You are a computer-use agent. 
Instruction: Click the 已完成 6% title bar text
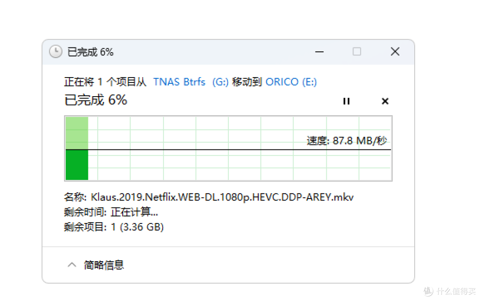(x=90, y=52)
